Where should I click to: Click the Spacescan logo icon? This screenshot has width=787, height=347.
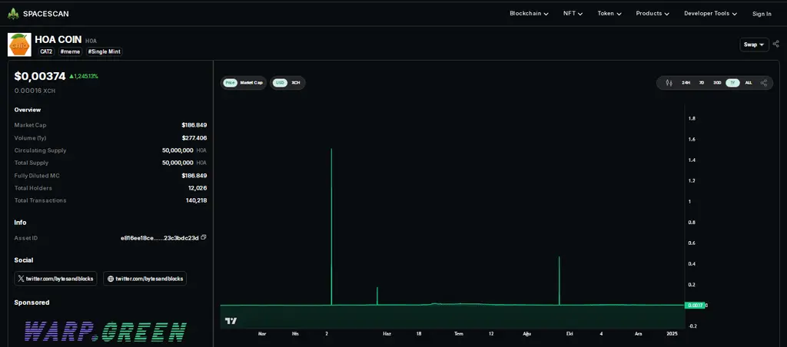pyautogui.click(x=13, y=14)
